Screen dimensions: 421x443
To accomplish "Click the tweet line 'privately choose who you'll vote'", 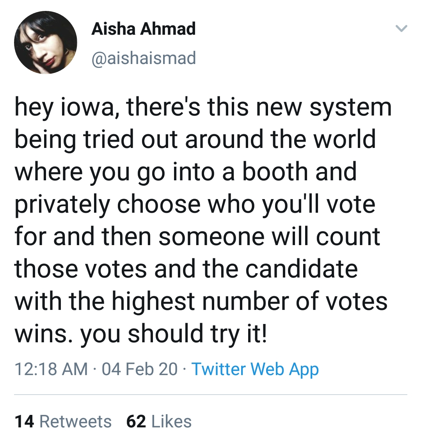I will (195, 204).
